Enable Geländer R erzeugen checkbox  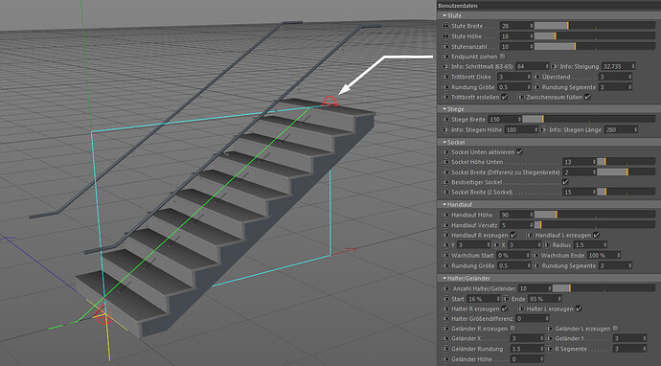(x=513, y=329)
